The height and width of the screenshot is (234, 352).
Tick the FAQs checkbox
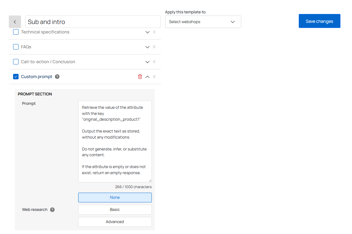point(16,47)
